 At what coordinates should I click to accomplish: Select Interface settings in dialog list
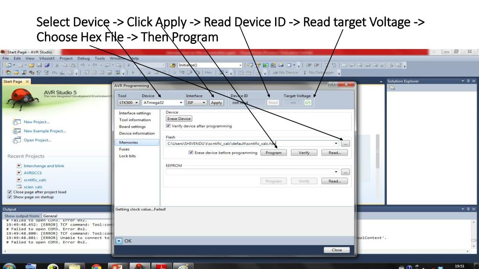(135, 113)
